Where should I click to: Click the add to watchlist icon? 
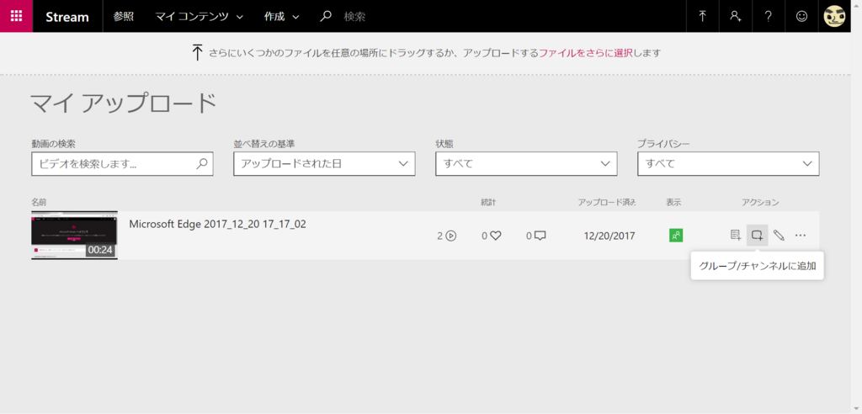(x=735, y=236)
